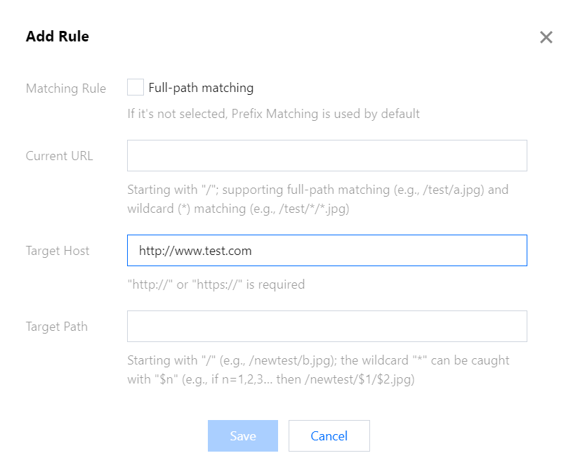Click the "/test/*/*.jpg" wildcard example text
Image resolution: width=573 pixels, height=472 pixels.
tap(310, 209)
